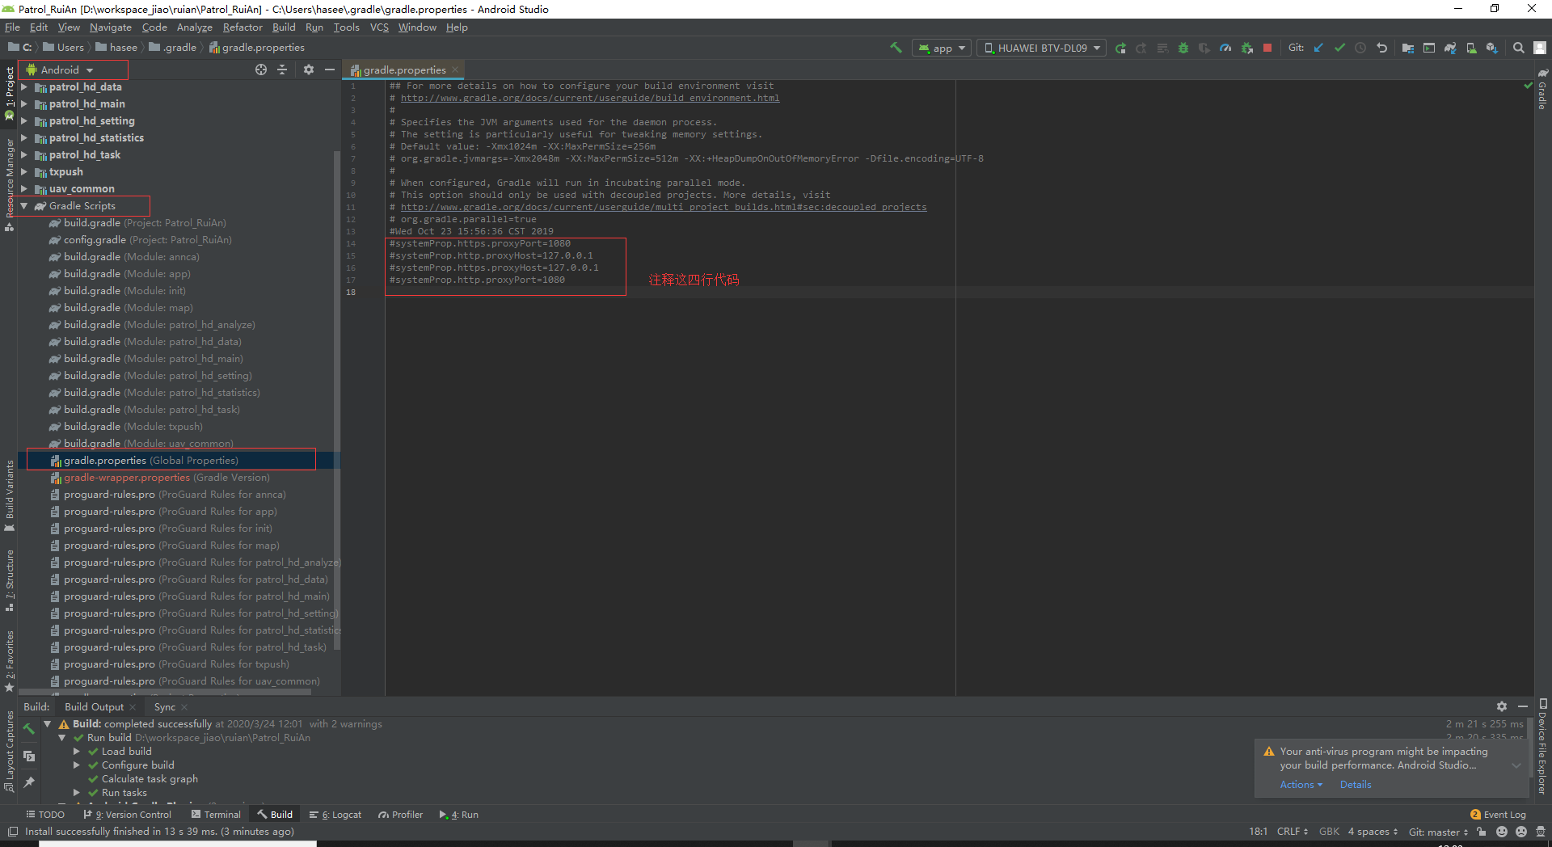The image size is (1552, 847).
Task: Select gradle-wrapper.properties (Gradle Version) file
Action: coord(167,478)
